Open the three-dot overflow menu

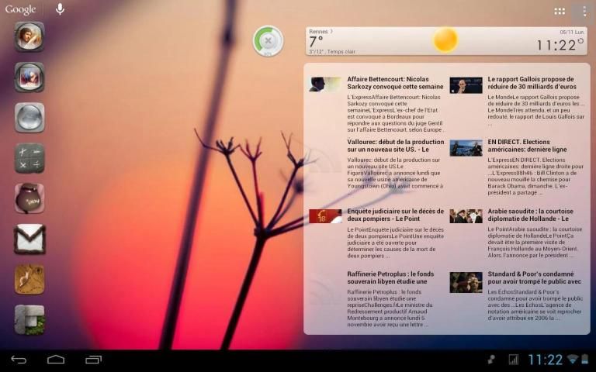click(x=584, y=11)
